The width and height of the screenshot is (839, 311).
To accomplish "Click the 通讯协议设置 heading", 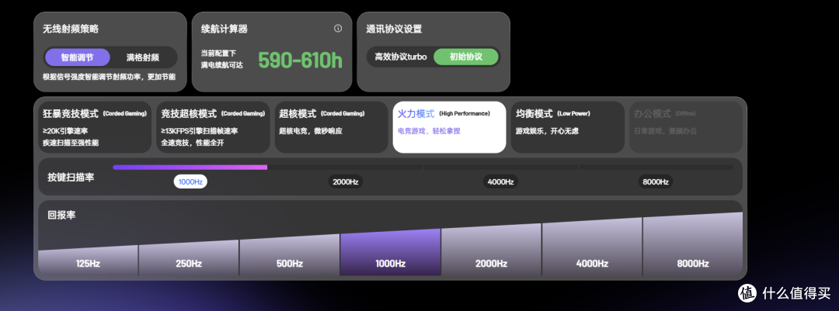I will [395, 29].
